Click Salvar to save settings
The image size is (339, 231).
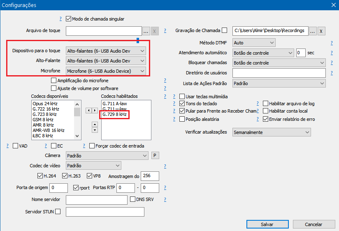(267, 224)
